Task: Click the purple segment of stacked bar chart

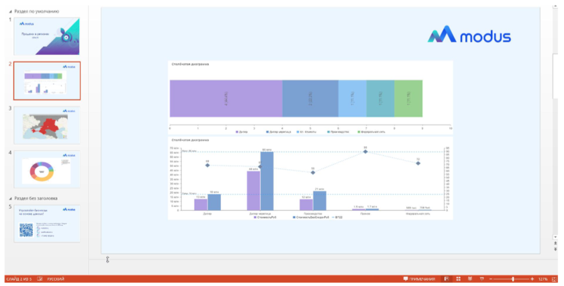Action: [x=226, y=99]
